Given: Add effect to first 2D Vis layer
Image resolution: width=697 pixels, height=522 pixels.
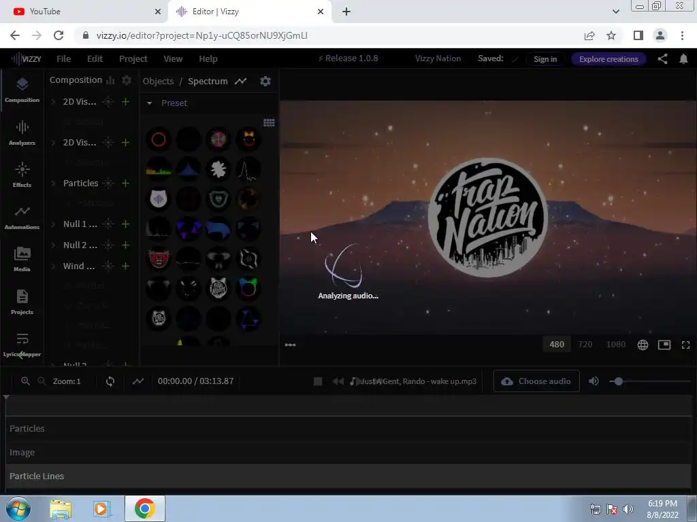Looking at the screenshot, I should pos(125,102).
